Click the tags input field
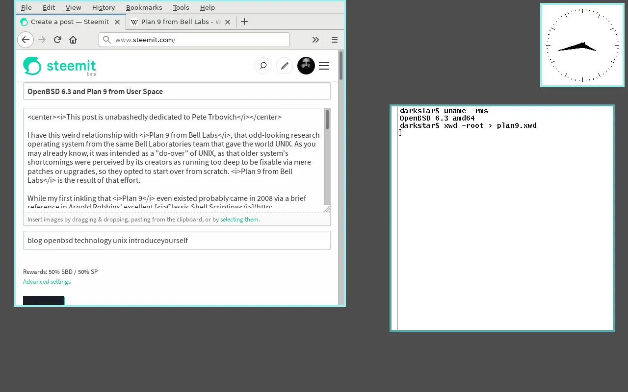 coord(177,241)
